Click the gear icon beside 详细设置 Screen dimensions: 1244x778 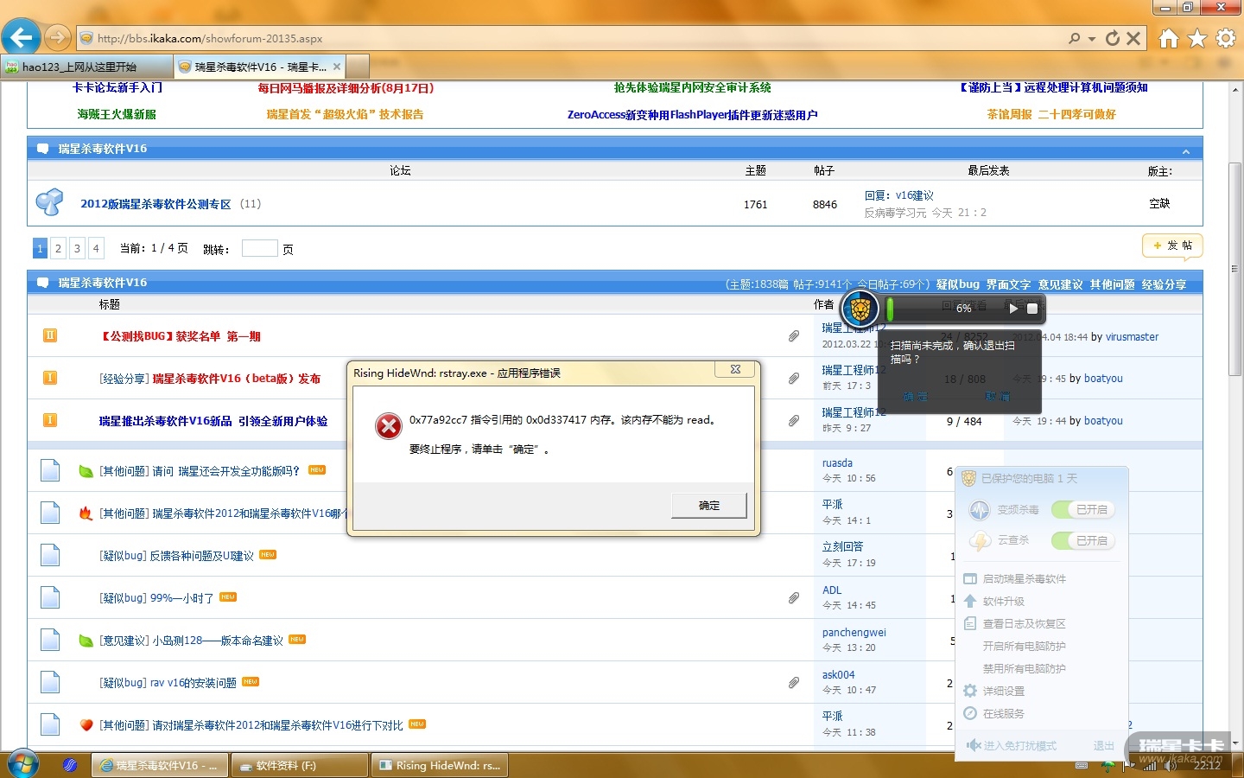pos(970,691)
